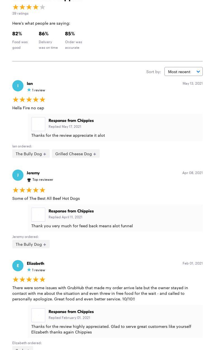Click blue star icon beside Elizabeth's 1 review
215x350 pixels.
29,270
